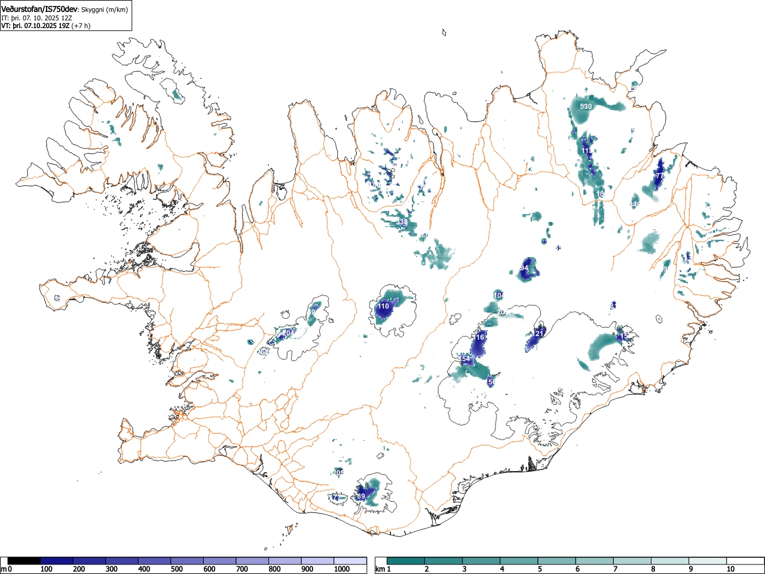
Task: Click the '500' tick label on the meter legend
Action: pos(176,569)
